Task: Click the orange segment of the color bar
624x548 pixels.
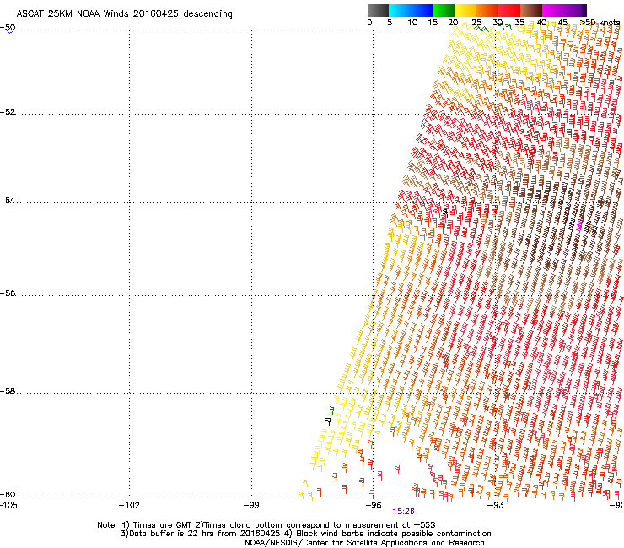Action: click(487, 10)
